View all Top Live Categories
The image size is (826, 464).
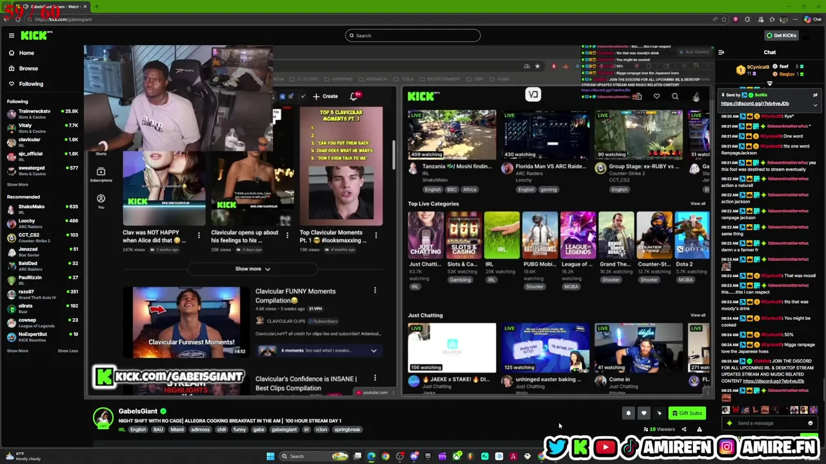coord(698,204)
